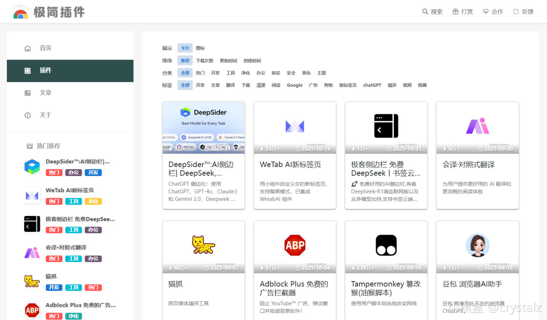Click the 极简插件 site logo
Image resolution: width=547 pixels, height=320 pixels.
[x=49, y=12]
